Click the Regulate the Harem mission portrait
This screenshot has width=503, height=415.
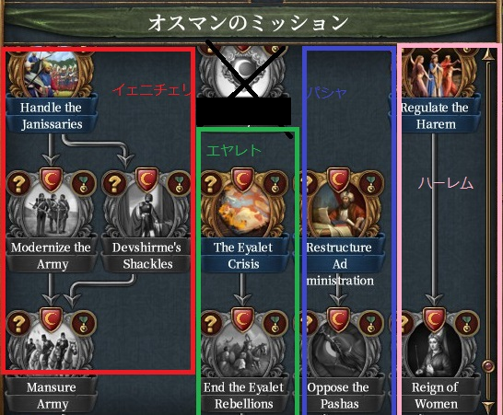click(x=437, y=74)
